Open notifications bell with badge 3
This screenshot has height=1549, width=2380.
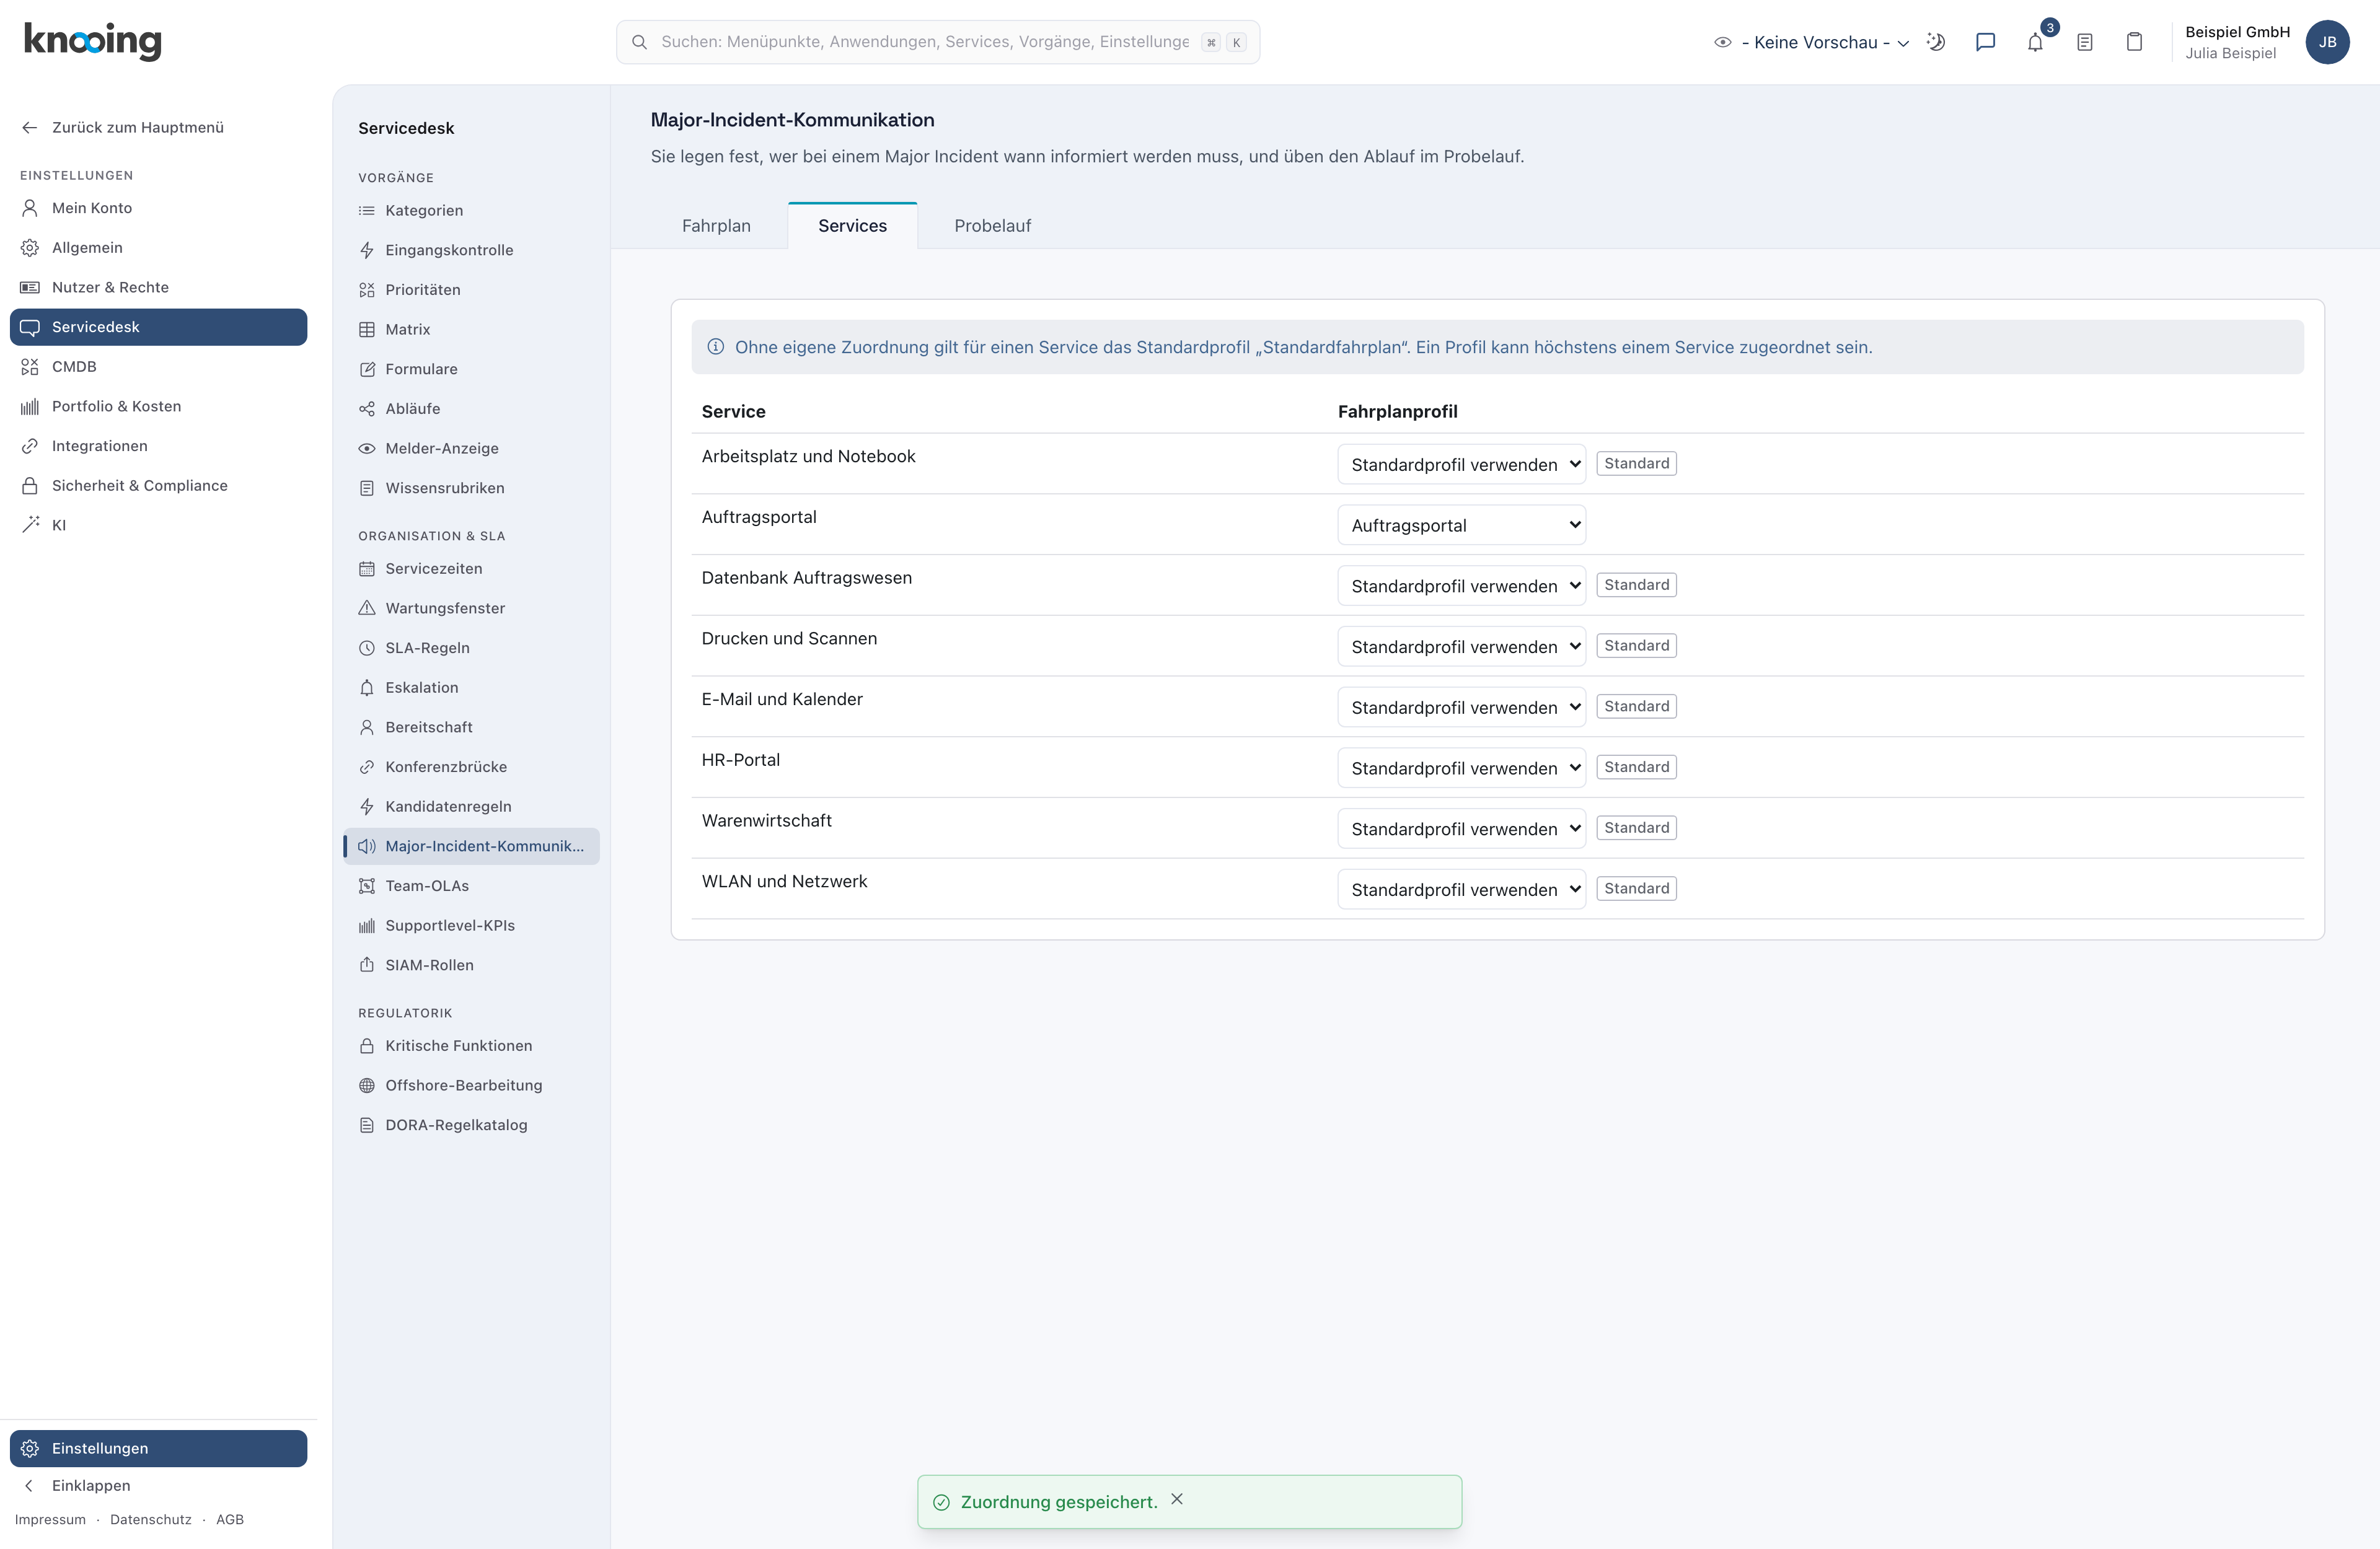2036,42
